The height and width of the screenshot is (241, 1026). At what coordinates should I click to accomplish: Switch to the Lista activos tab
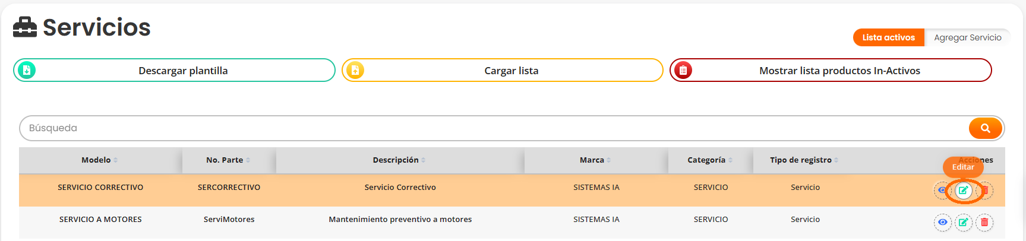point(888,37)
